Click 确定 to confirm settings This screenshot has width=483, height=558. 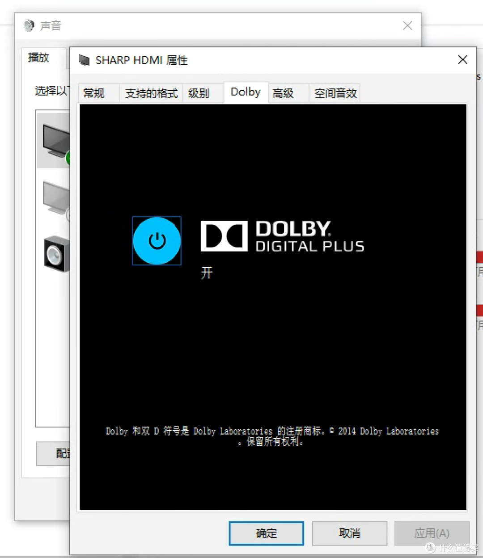pyautogui.click(x=266, y=533)
